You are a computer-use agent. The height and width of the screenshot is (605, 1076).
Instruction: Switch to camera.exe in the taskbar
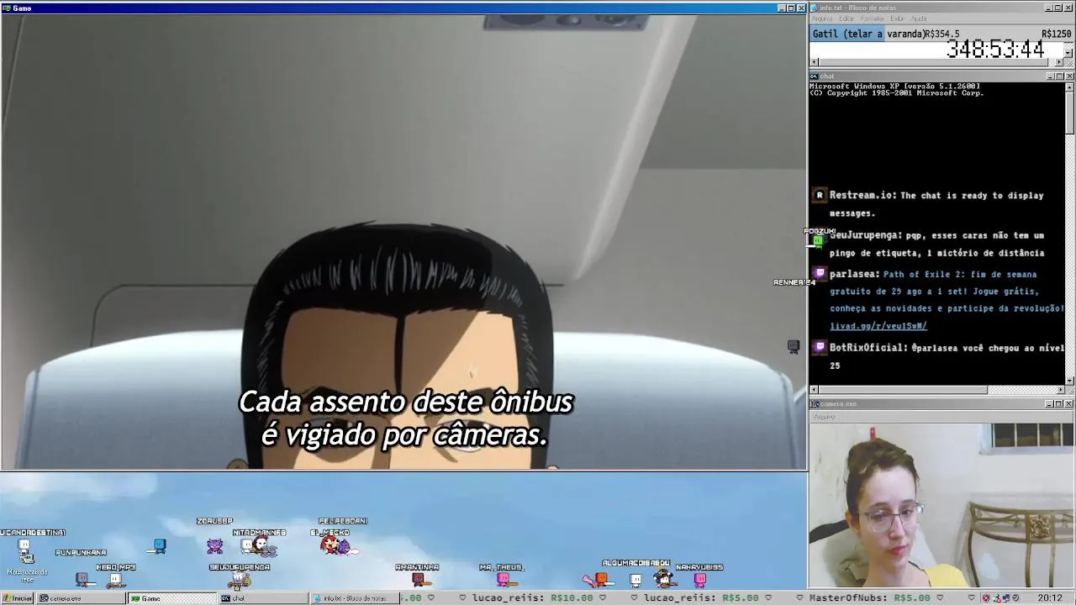point(80,598)
